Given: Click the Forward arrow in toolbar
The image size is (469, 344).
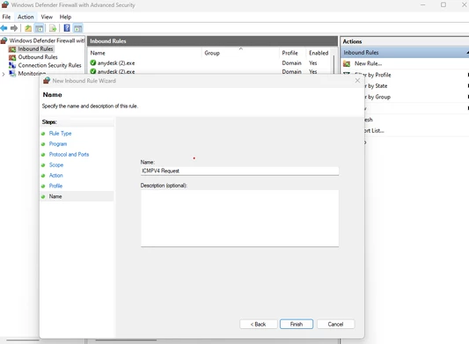Looking at the screenshot, I should tap(14, 28).
